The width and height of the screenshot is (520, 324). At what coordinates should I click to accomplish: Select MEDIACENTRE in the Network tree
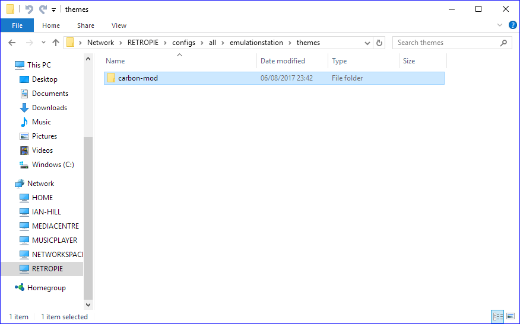tap(55, 226)
